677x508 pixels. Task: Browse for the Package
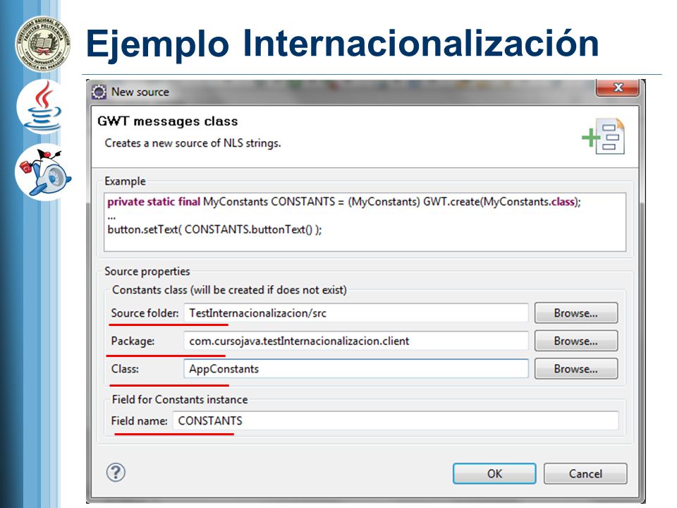pyautogui.click(x=576, y=341)
